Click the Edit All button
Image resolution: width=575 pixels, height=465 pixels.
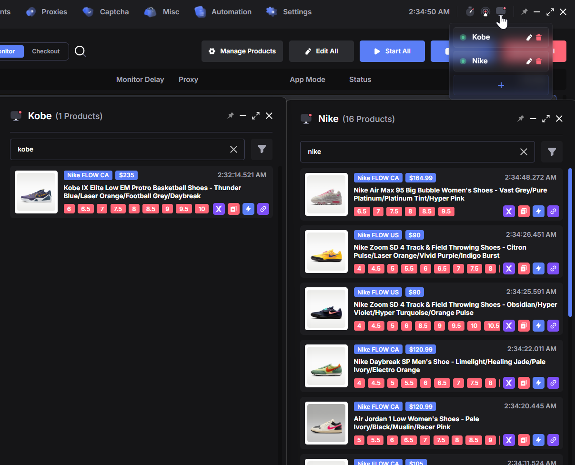tap(322, 51)
